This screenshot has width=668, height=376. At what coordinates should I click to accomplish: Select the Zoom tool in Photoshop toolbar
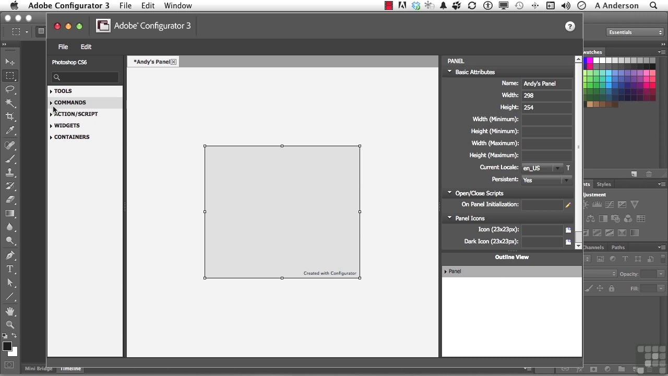click(10, 325)
